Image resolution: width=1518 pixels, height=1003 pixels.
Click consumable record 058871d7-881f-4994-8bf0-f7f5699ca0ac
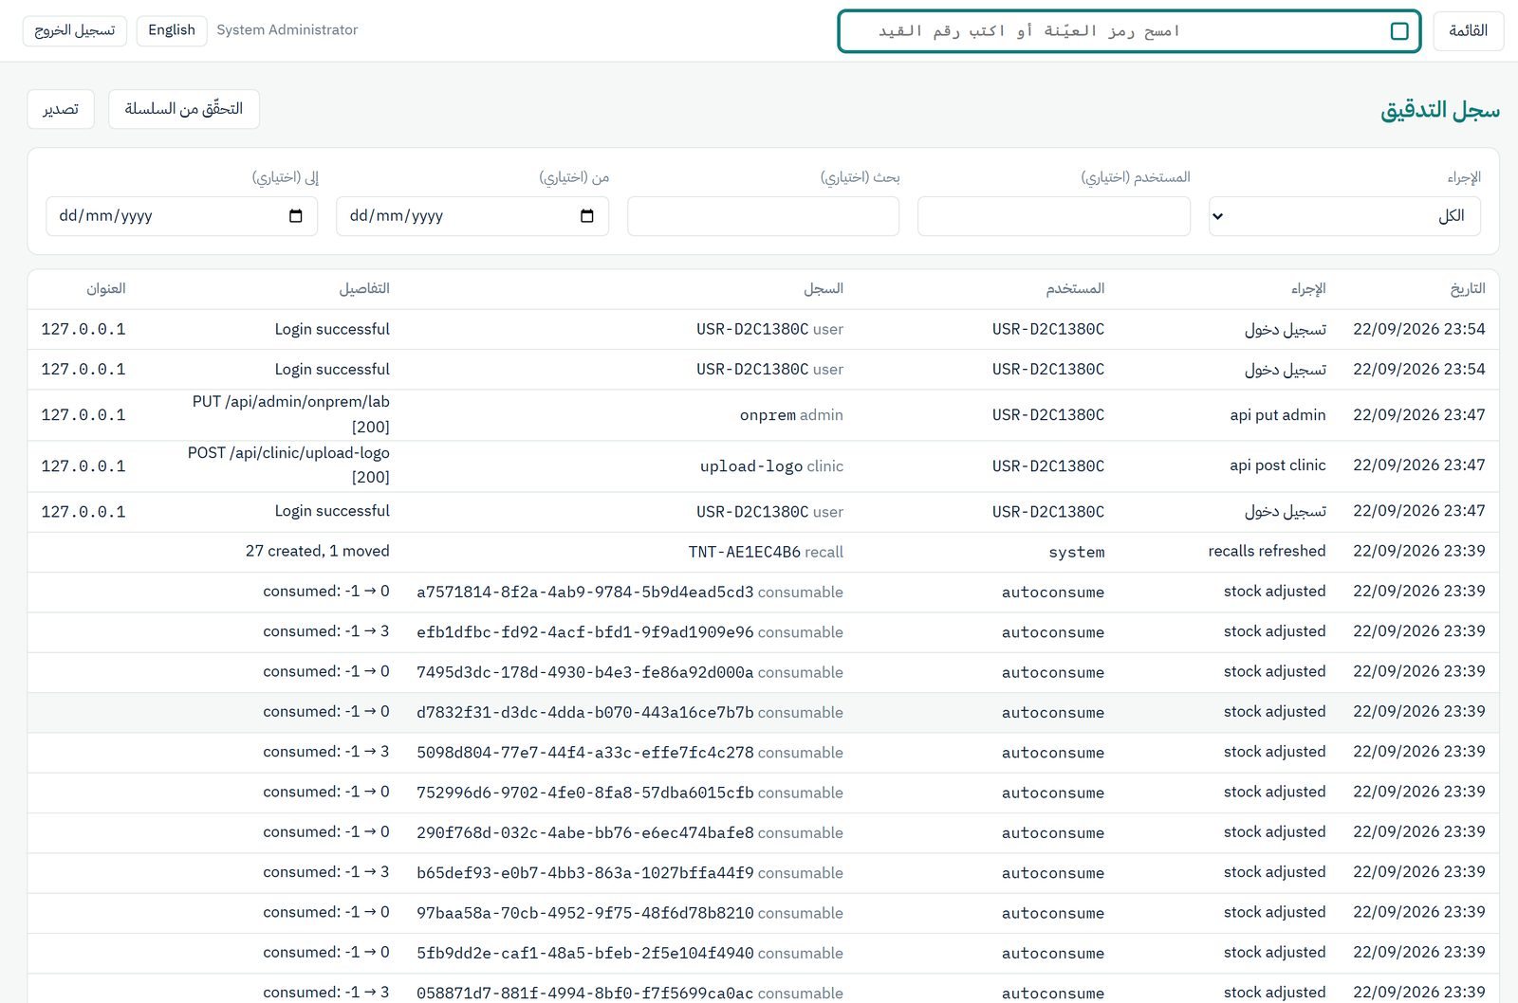(630, 993)
